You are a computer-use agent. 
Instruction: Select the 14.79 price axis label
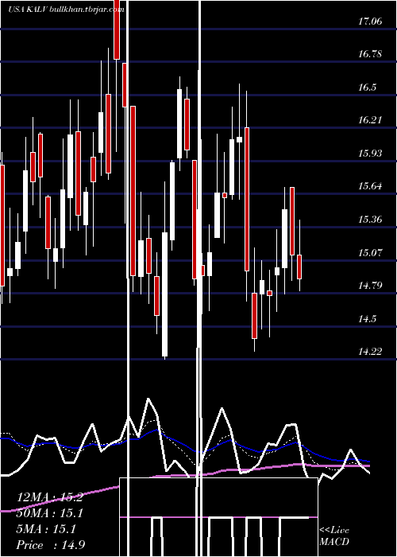click(x=370, y=285)
